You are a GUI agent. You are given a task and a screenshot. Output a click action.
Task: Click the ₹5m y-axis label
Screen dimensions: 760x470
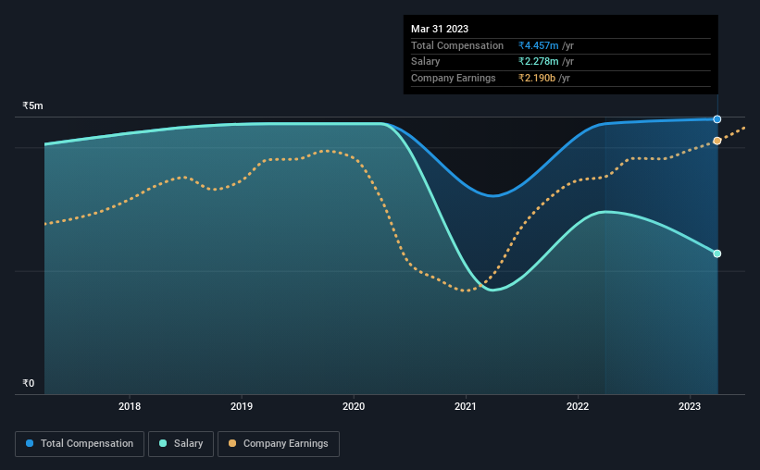pos(32,105)
